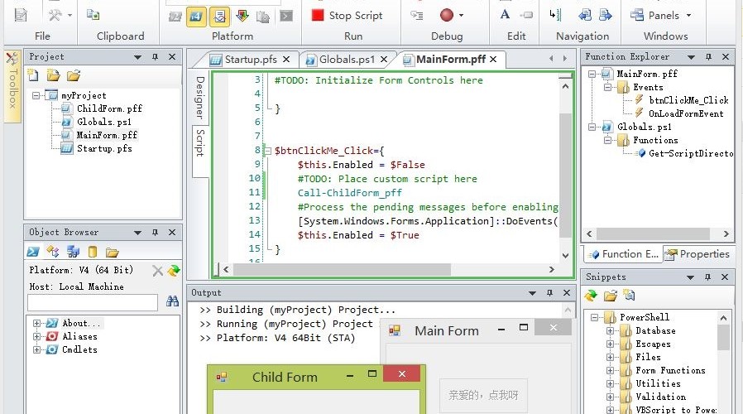Open the Panels dropdown in the Windows group
Screen dimensions: 743x414
[661, 15]
